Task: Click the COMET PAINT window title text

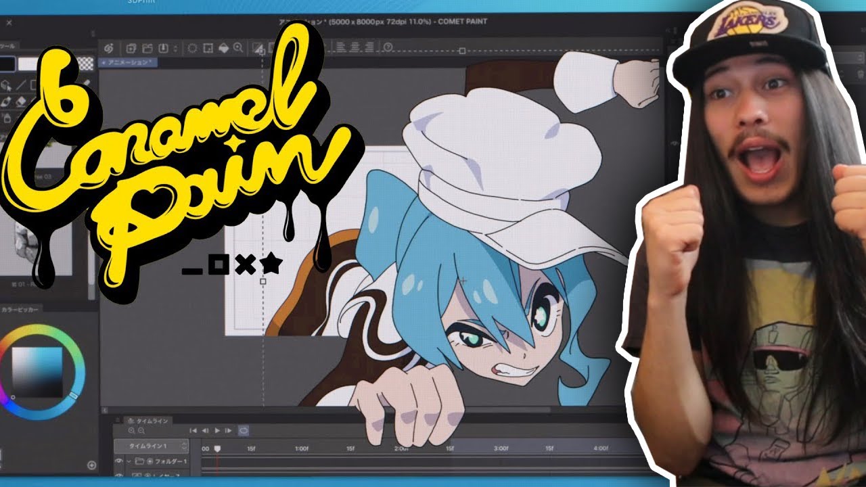Action: click(x=461, y=22)
